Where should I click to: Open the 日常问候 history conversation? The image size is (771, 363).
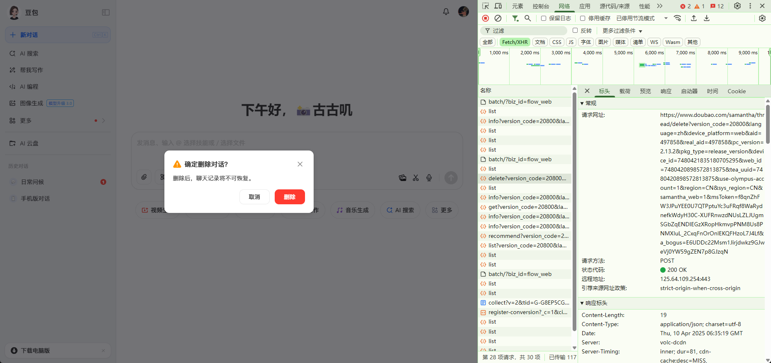pyautogui.click(x=58, y=182)
